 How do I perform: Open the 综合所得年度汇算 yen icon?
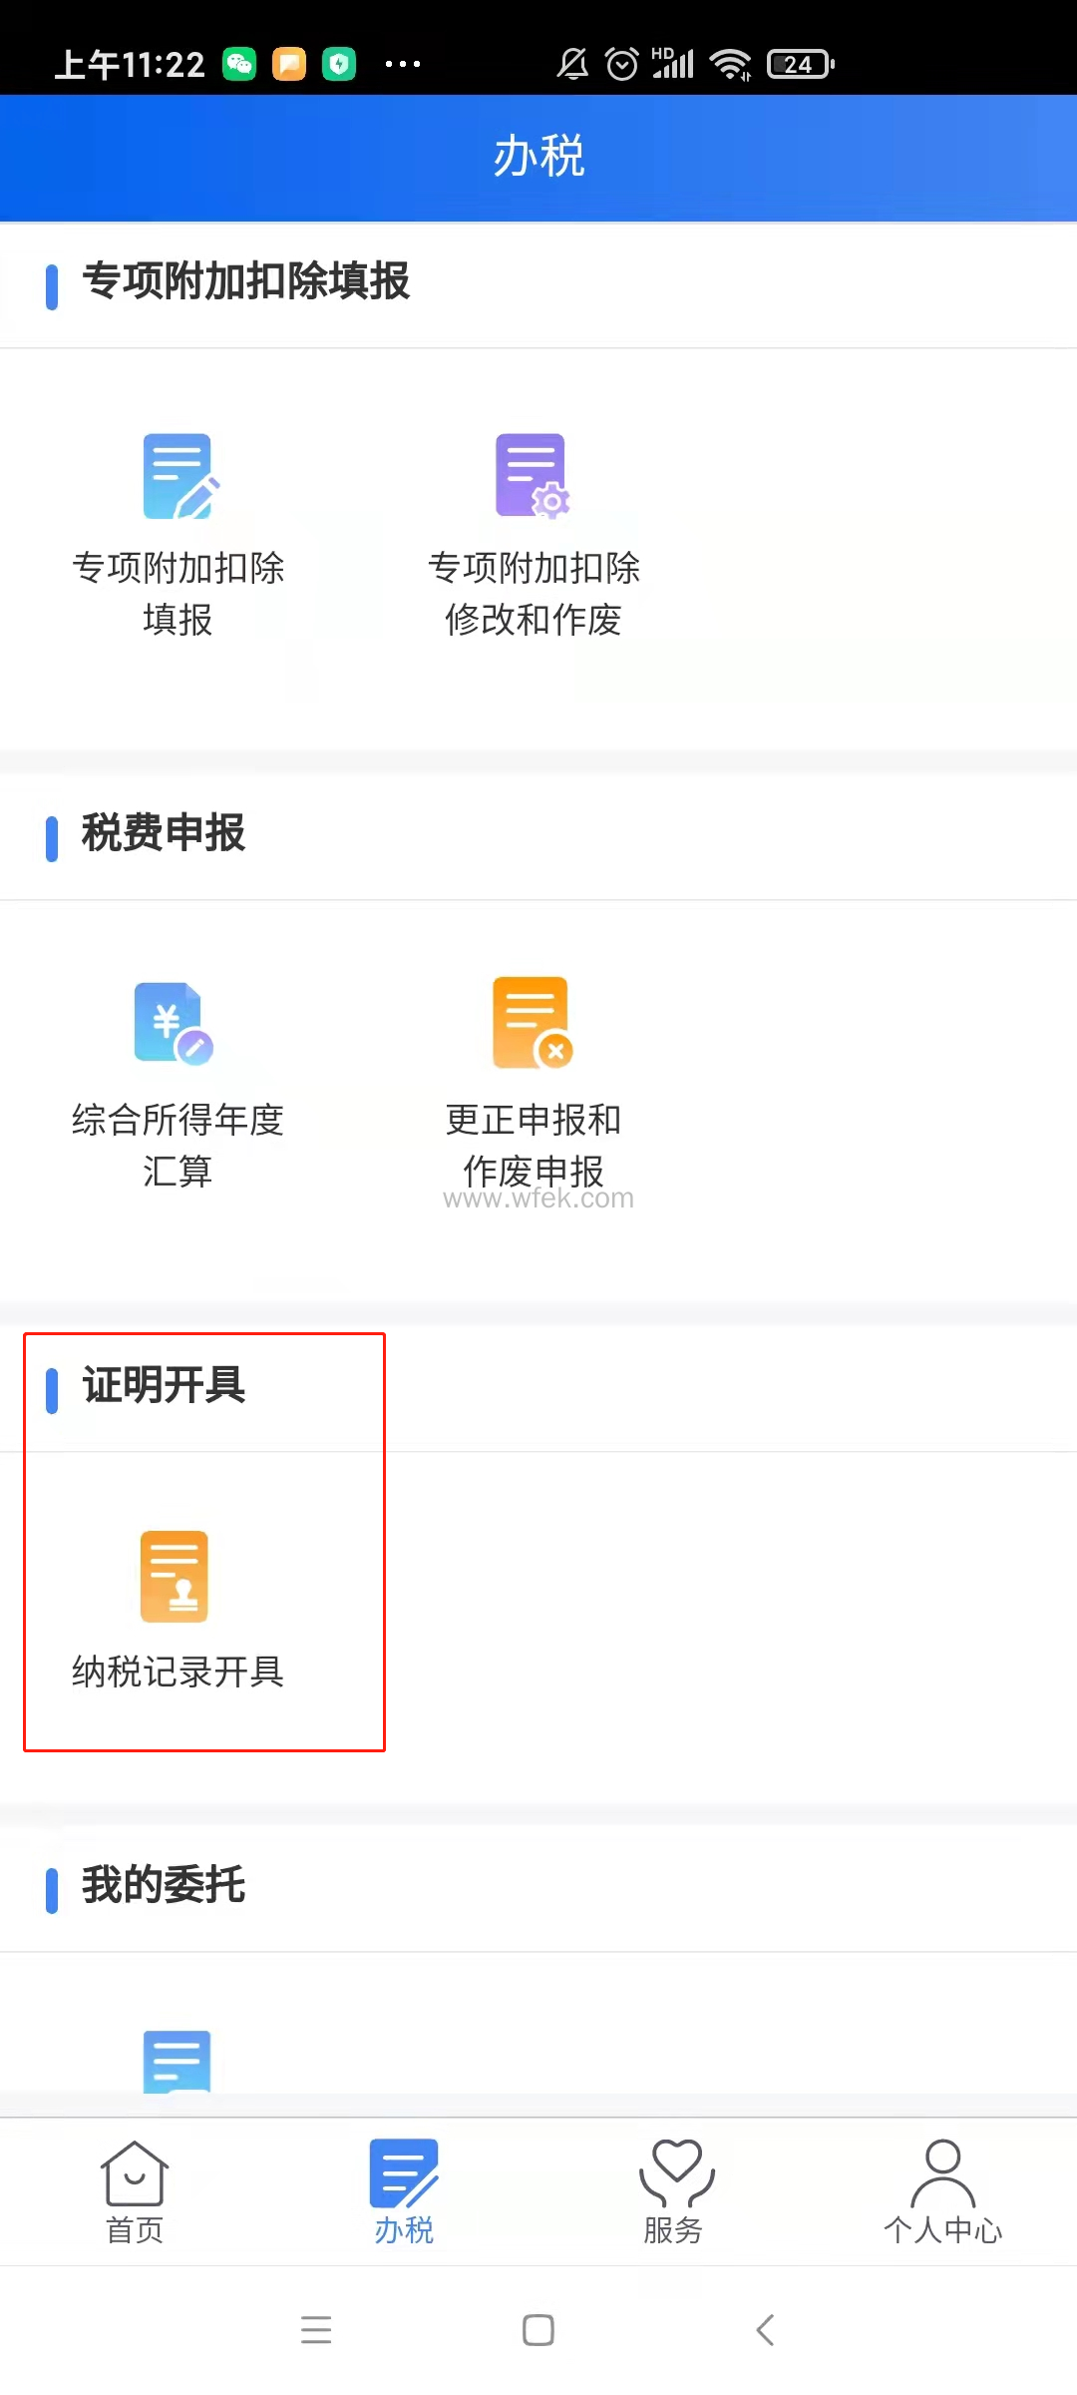pyautogui.click(x=174, y=1023)
